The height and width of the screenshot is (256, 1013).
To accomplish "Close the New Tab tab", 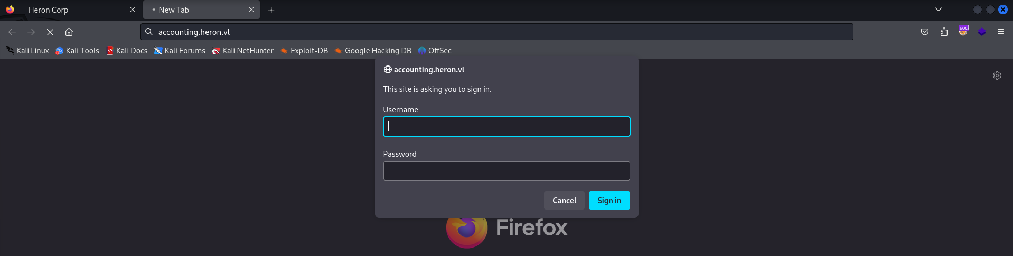I will (x=251, y=10).
